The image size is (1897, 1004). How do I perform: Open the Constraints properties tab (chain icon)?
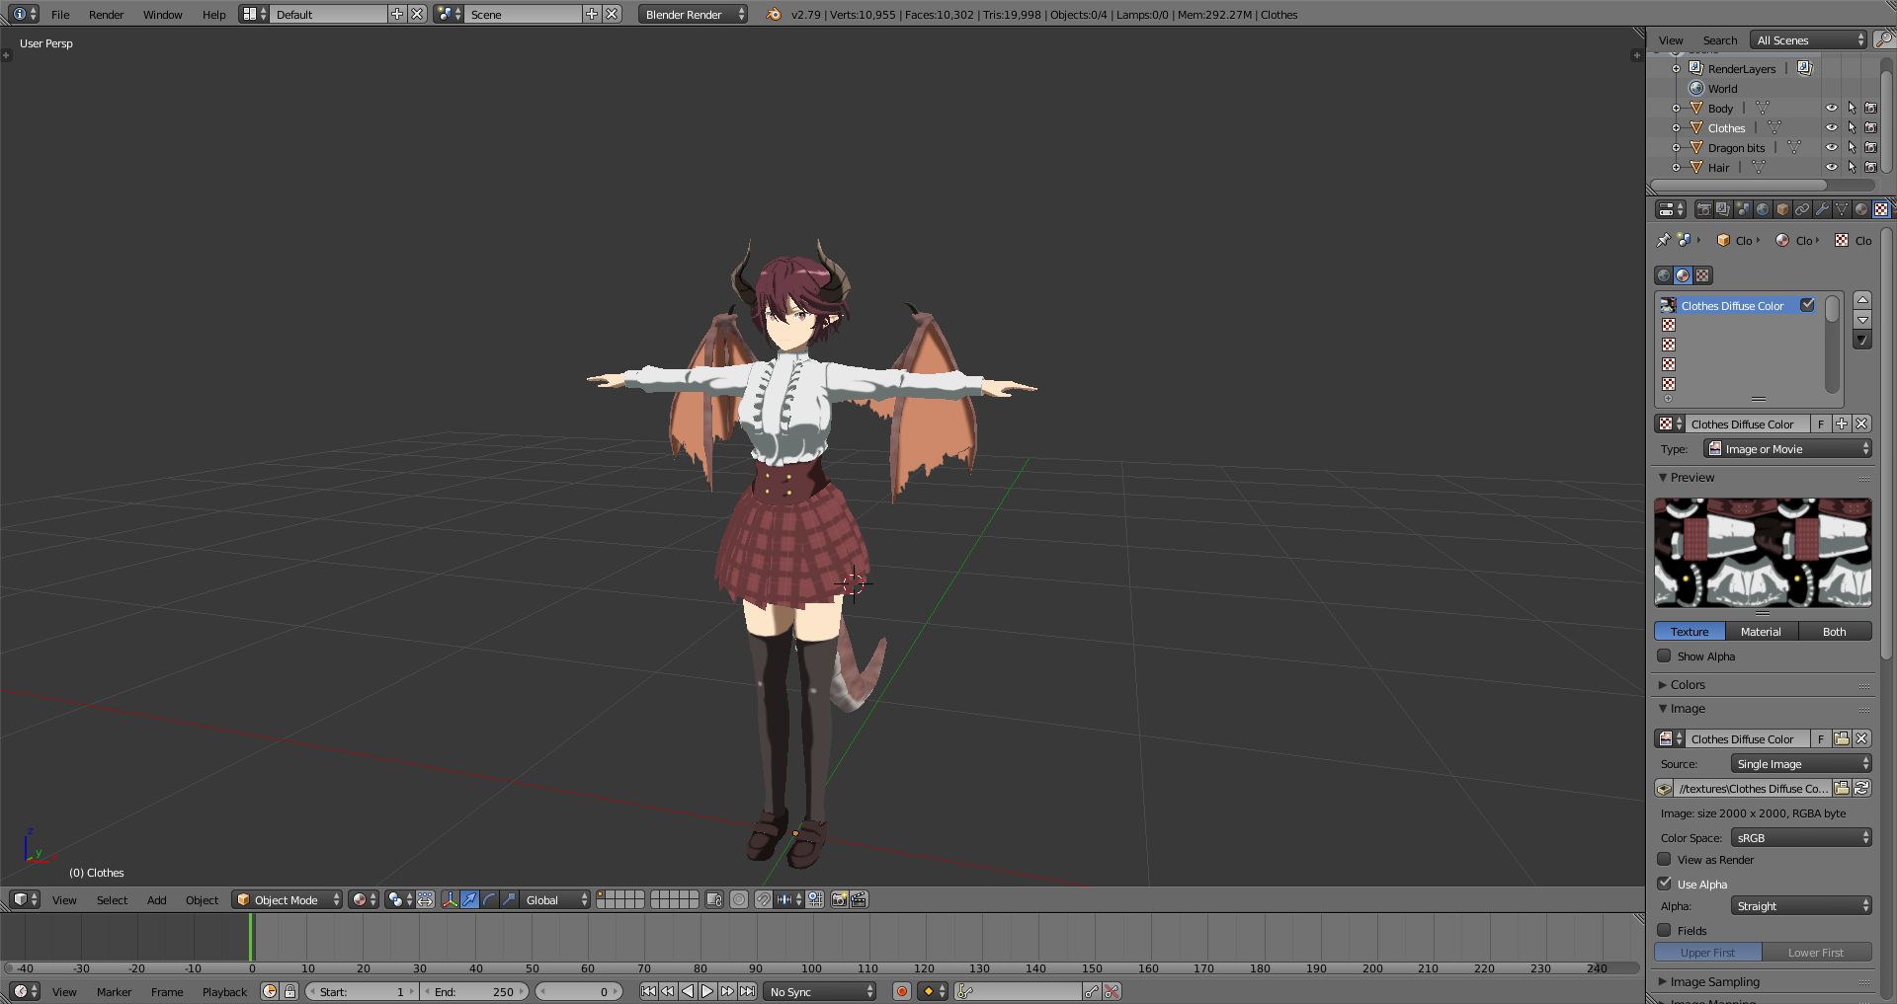click(x=1802, y=209)
